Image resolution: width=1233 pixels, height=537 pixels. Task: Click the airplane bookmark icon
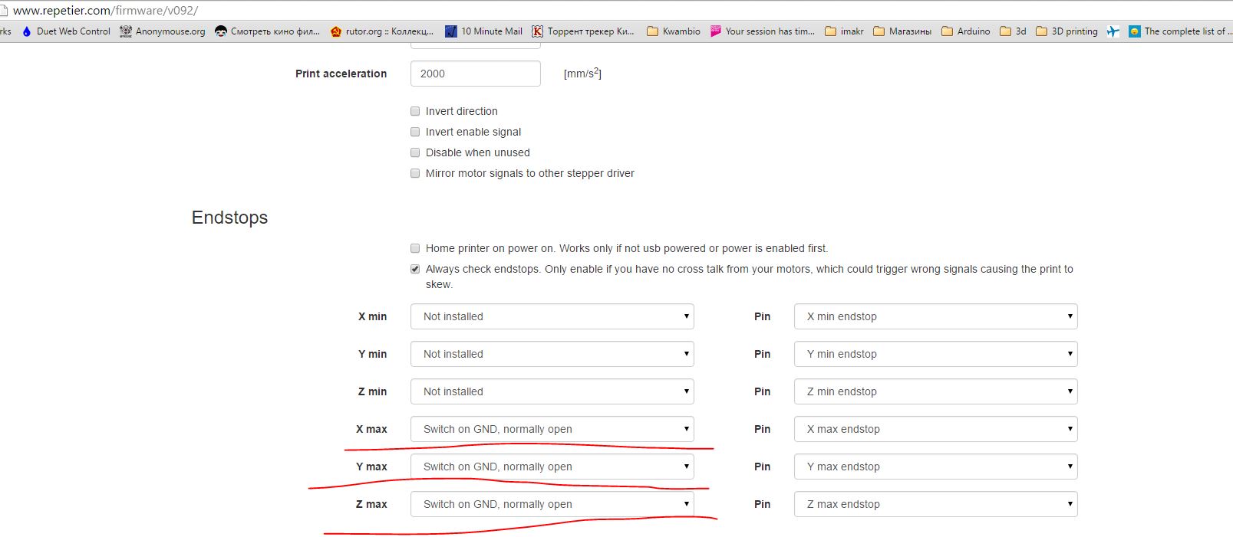(x=1113, y=31)
